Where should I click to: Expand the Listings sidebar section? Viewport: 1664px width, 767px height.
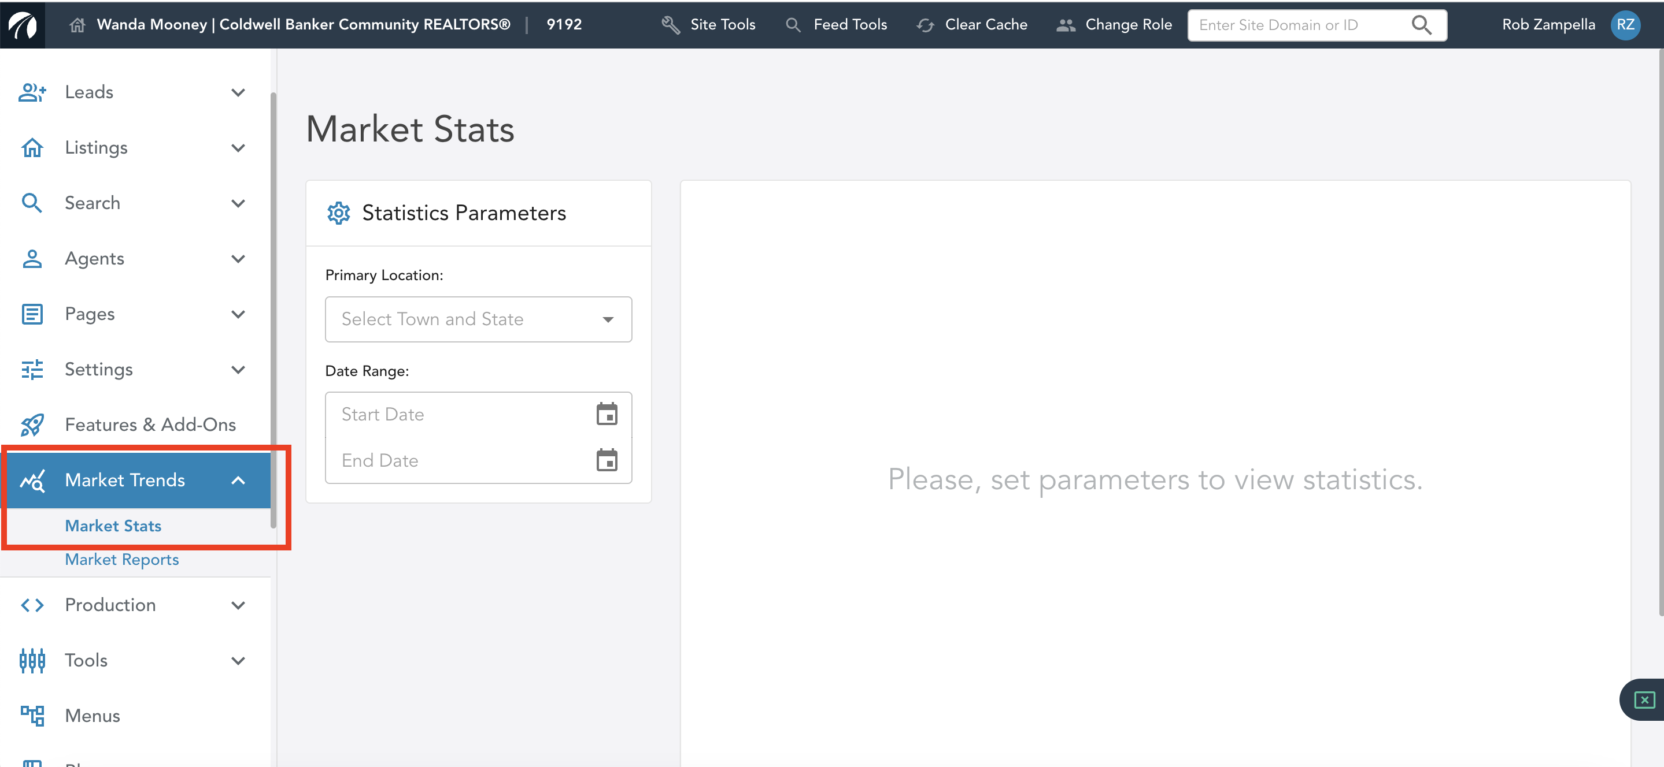tap(238, 148)
